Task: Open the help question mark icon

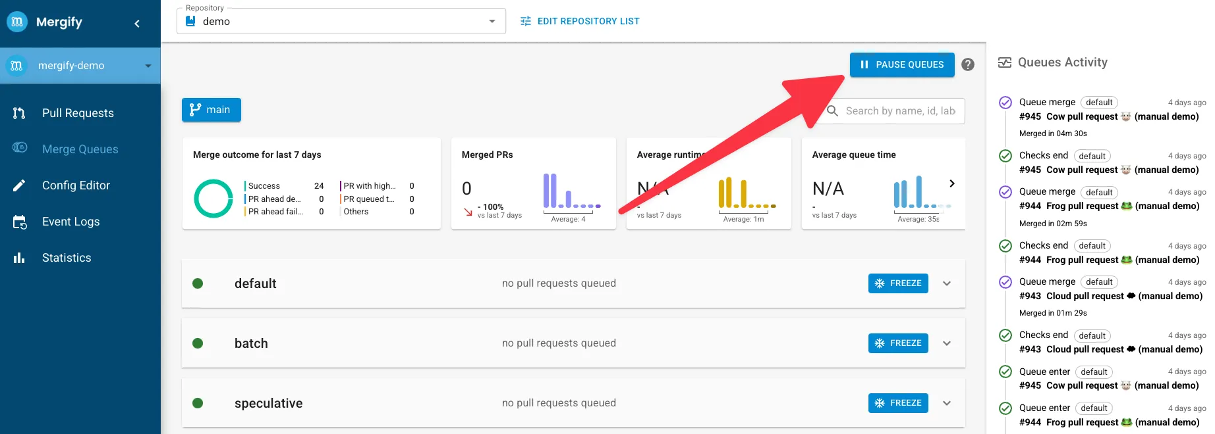Action: tap(968, 64)
